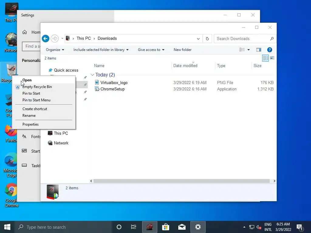Viewport: 311px width, 233px height.
Task: Switch to large thumbnails view icon
Action: click(272, 58)
